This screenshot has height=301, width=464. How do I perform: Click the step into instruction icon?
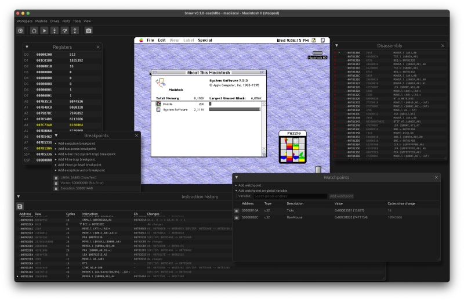[x=55, y=30]
